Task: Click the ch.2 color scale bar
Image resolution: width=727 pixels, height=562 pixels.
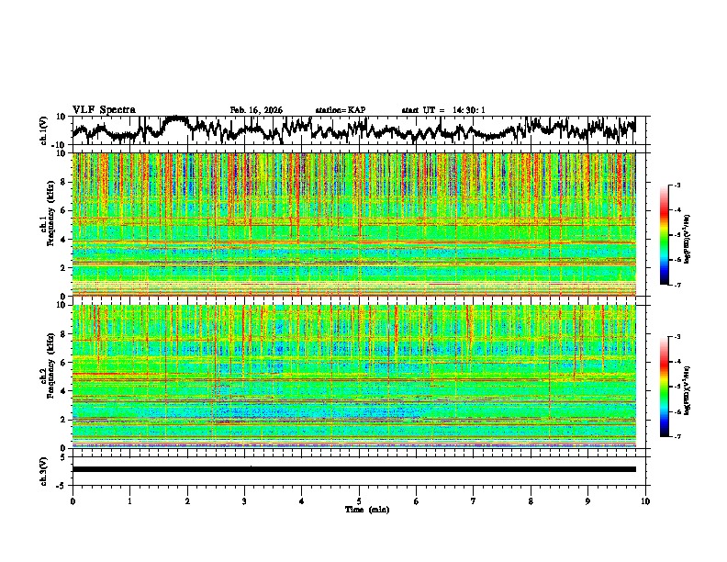Action: coord(664,387)
